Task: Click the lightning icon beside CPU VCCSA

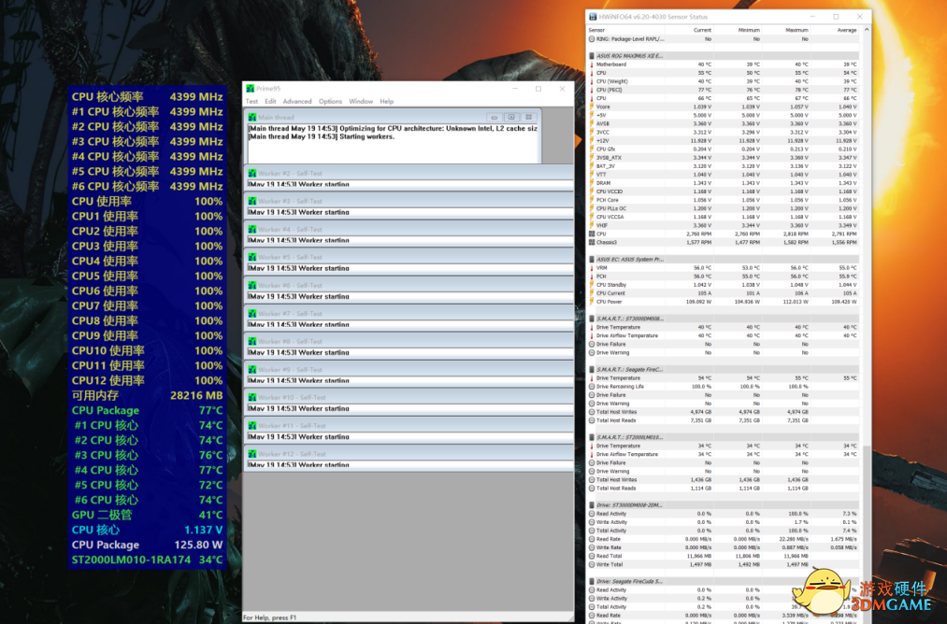Action: tap(592, 217)
